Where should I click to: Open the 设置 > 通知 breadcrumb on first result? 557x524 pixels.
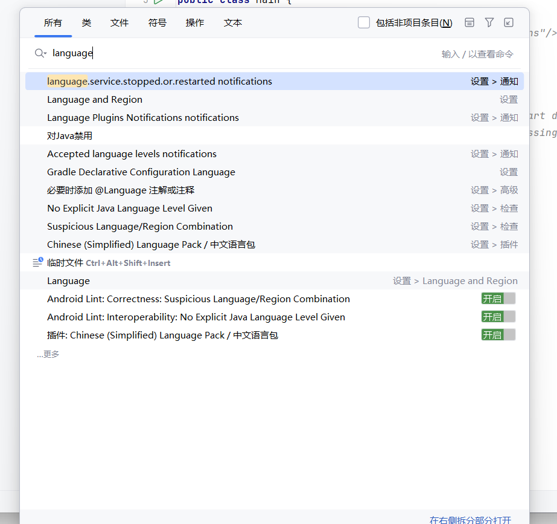click(495, 80)
